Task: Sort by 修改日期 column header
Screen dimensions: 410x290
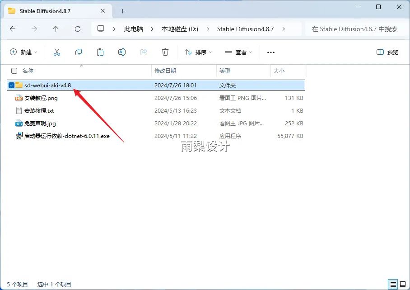Action: click(x=165, y=71)
